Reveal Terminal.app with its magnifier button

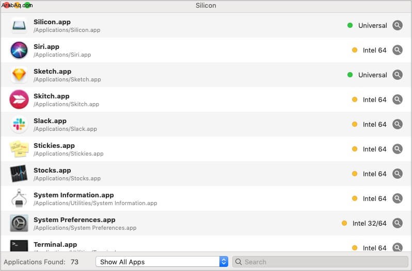tap(398, 247)
